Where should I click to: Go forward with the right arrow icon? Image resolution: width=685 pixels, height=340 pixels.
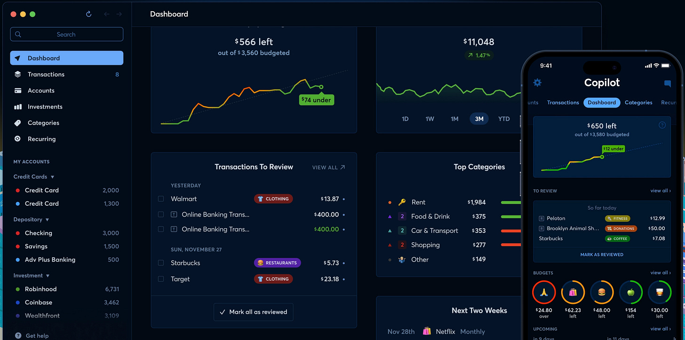click(x=119, y=14)
